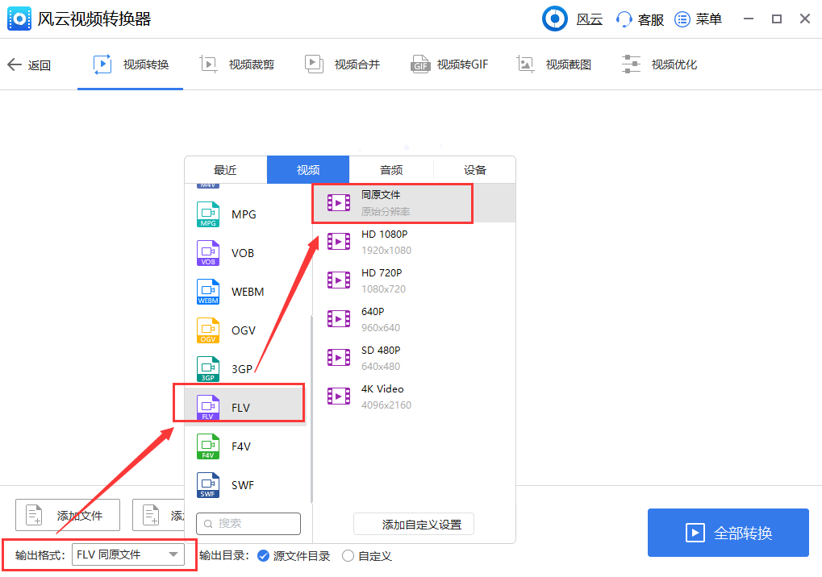Screen dimensions: 822x577
Task: Switch to the 音频 category tab
Action: coord(390,169)
